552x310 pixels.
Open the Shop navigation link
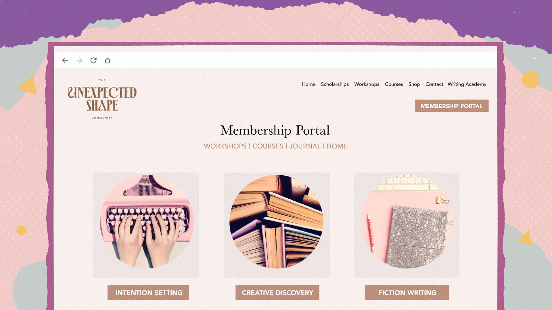coord(414,84)
